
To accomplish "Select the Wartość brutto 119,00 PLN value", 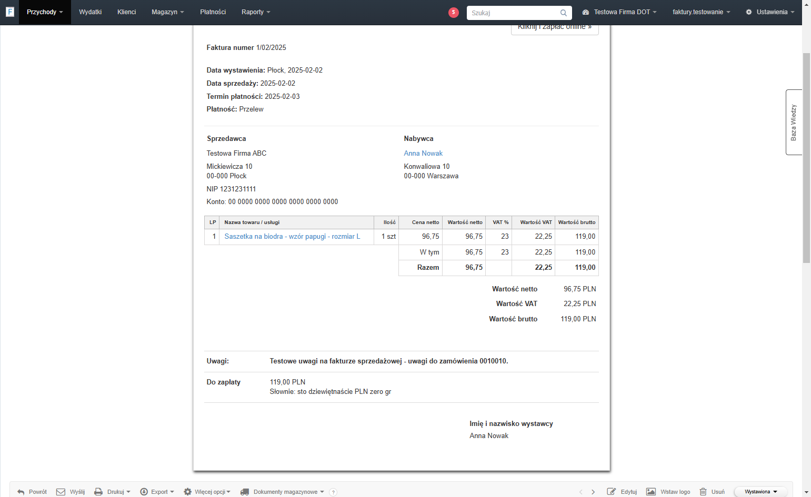I will pyautogui.click(x=578, y=319).
